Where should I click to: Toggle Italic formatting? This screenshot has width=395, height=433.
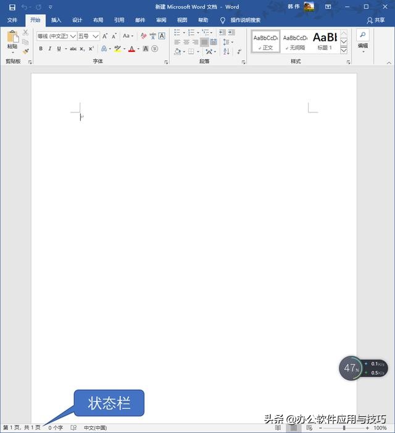(x=49, y=49)
